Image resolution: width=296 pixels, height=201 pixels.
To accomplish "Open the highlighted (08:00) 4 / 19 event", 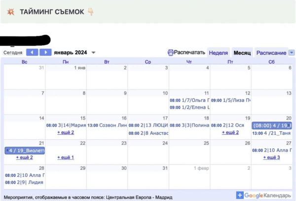I will [271, 126].
